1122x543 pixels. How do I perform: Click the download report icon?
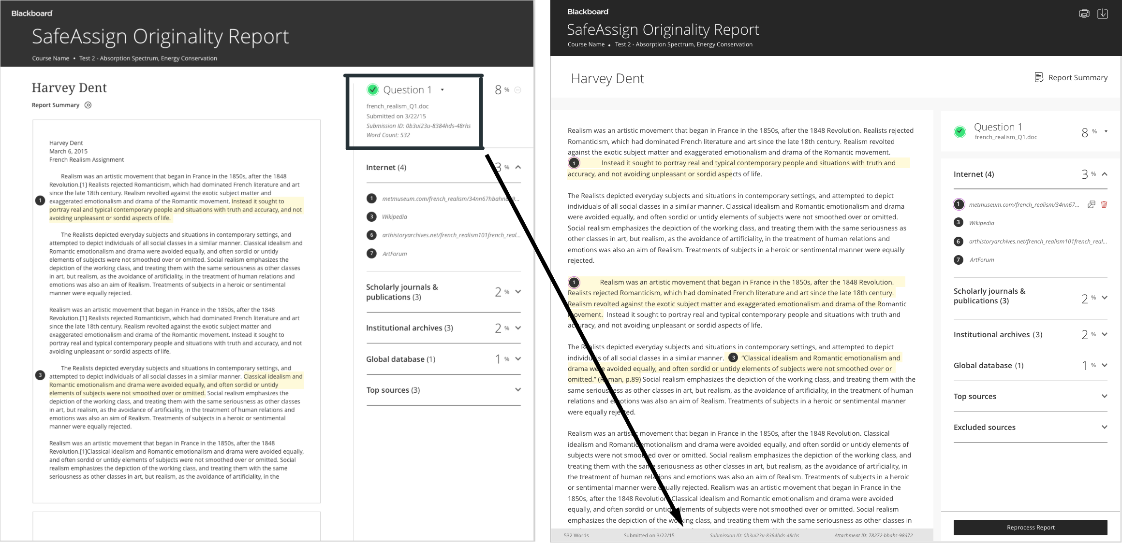tap(1102, 14)
